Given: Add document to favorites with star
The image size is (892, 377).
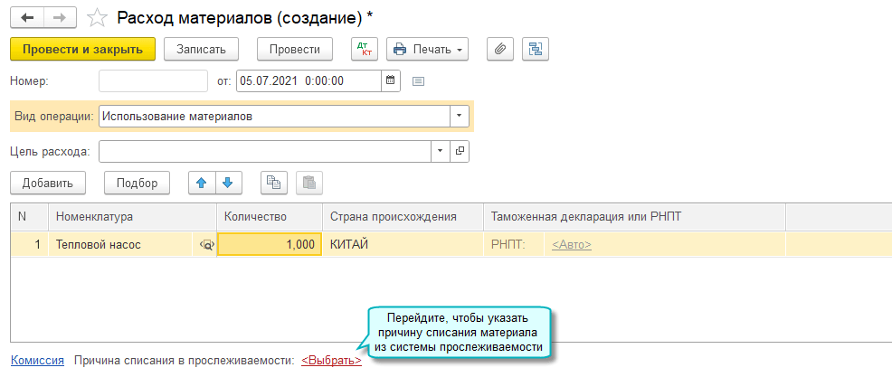Looking at the screenshot, I should coord(97,18).
